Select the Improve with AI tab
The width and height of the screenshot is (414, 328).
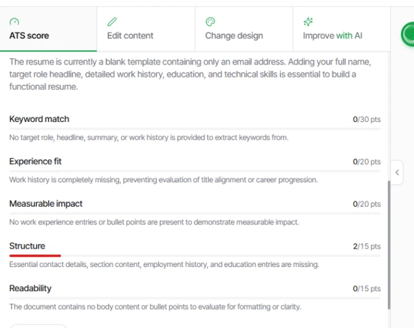[342, 29]
